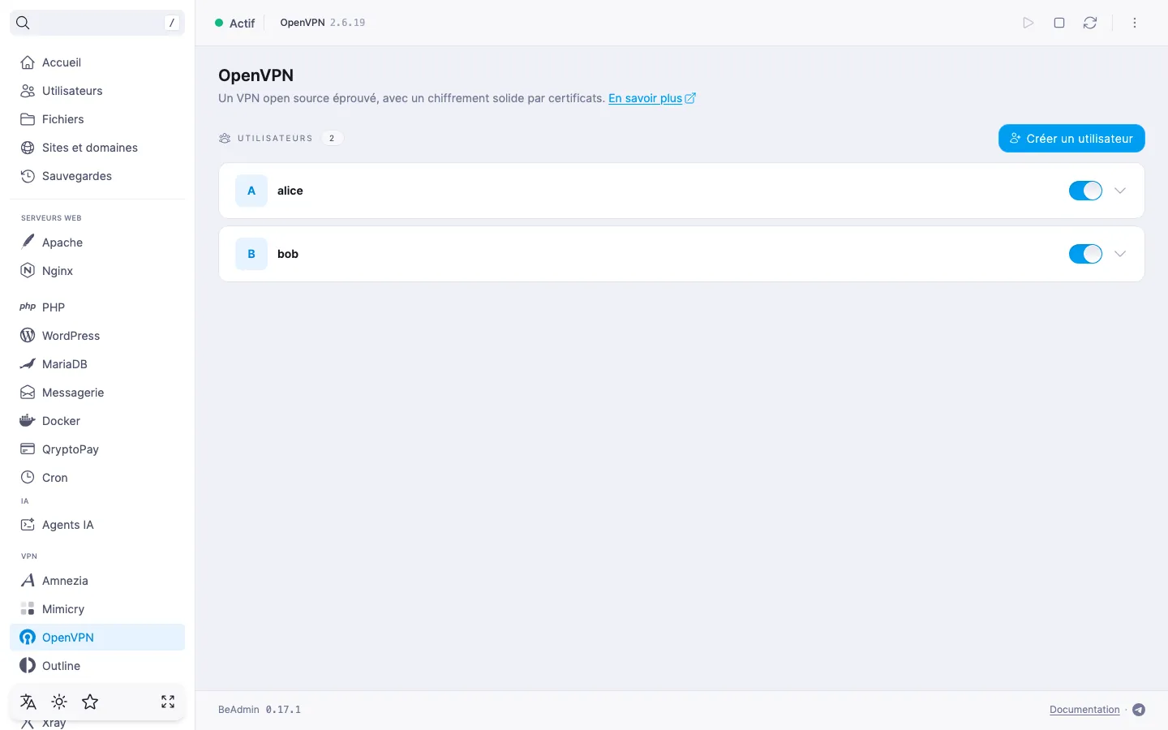Open Amnezia VPN in sidebar

(x=97, y=581)
